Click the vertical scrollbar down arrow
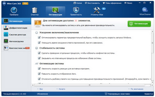This screenshot has width=155, height=97. [x=152, y=82]
